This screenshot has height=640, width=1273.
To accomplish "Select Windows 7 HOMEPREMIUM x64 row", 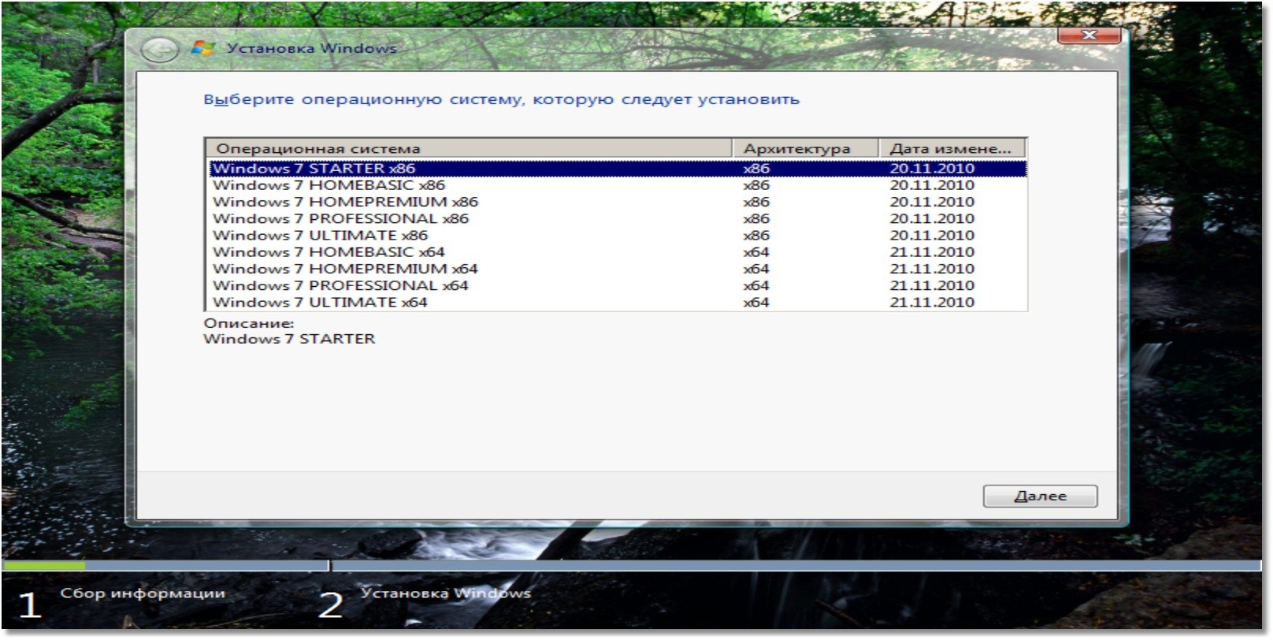I will [618, 269].
